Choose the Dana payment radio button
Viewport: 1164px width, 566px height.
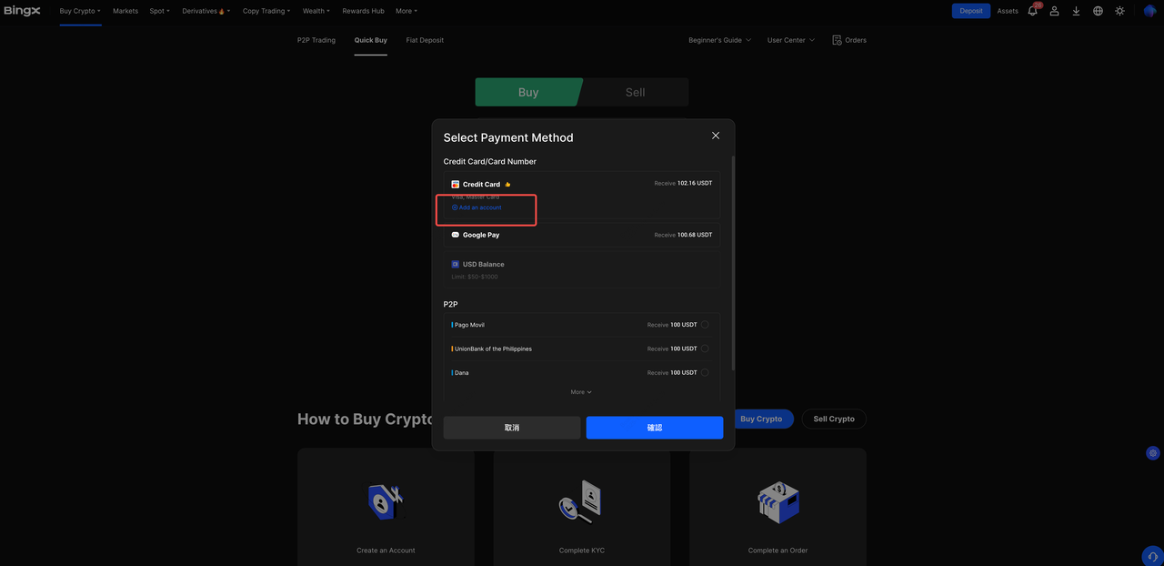[x=705, y=372]
